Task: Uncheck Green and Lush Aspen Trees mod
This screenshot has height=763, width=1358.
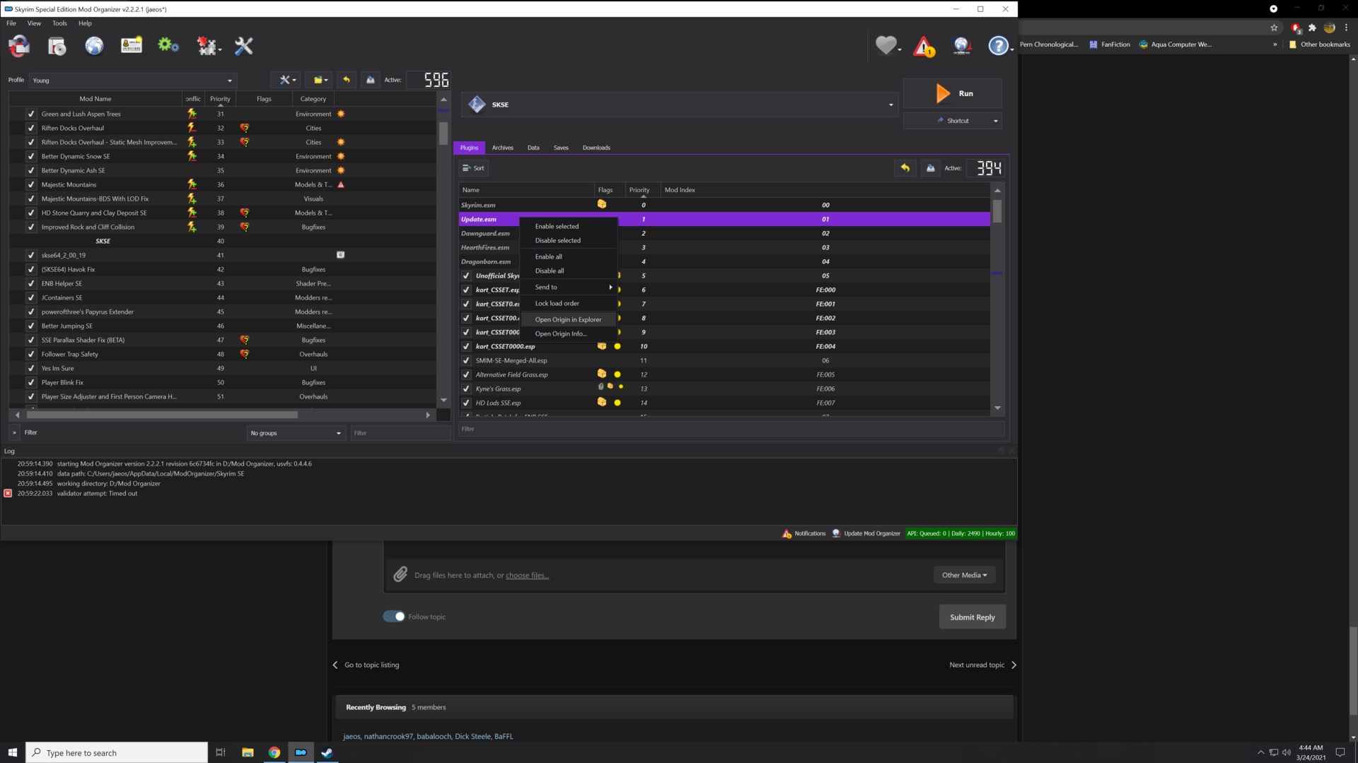Action: point(31,114)
